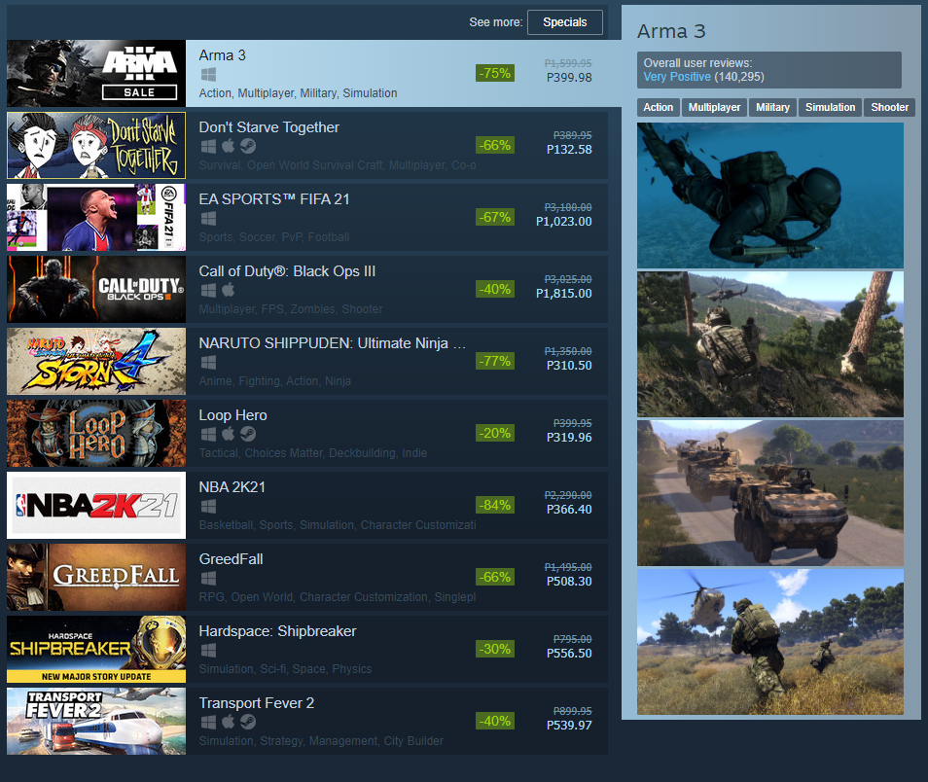
Task: Open the GreedFall title
Action: pyautogui.click(x=231, y=559)
